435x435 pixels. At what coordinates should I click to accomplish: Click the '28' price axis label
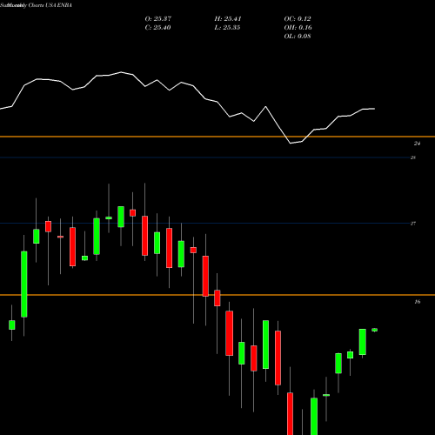pyautogui.click(x=413, y=157)
